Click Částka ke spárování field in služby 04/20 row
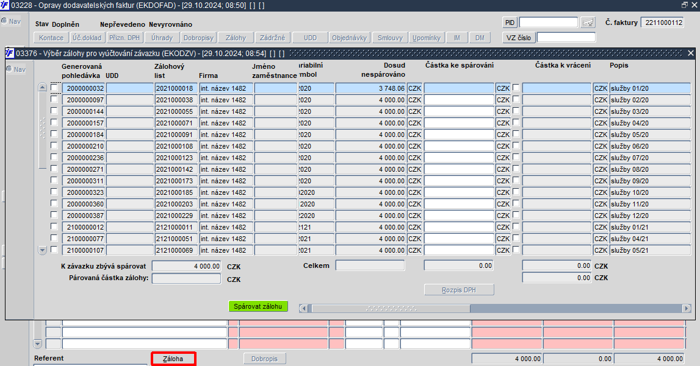The image size is (700, 366). pyautogui.click(x=459, y=123)
